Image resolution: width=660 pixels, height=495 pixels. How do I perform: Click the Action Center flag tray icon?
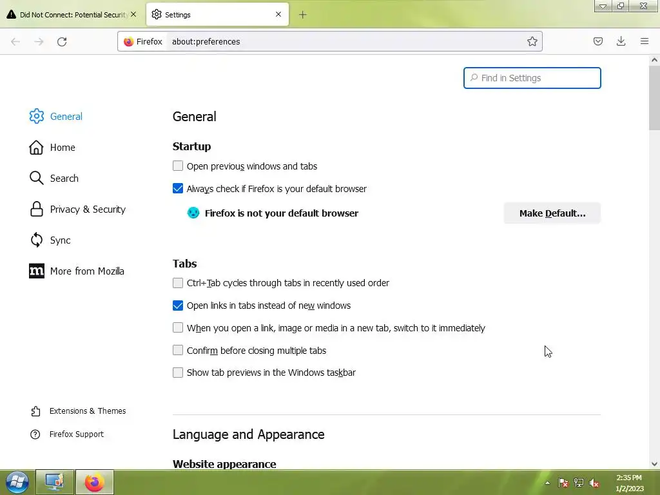(563, 483)
